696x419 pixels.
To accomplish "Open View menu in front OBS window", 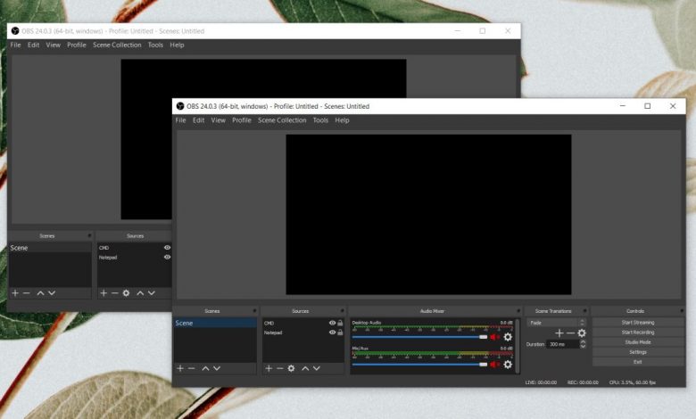I will pyautogui.click(x=218, y=120).
